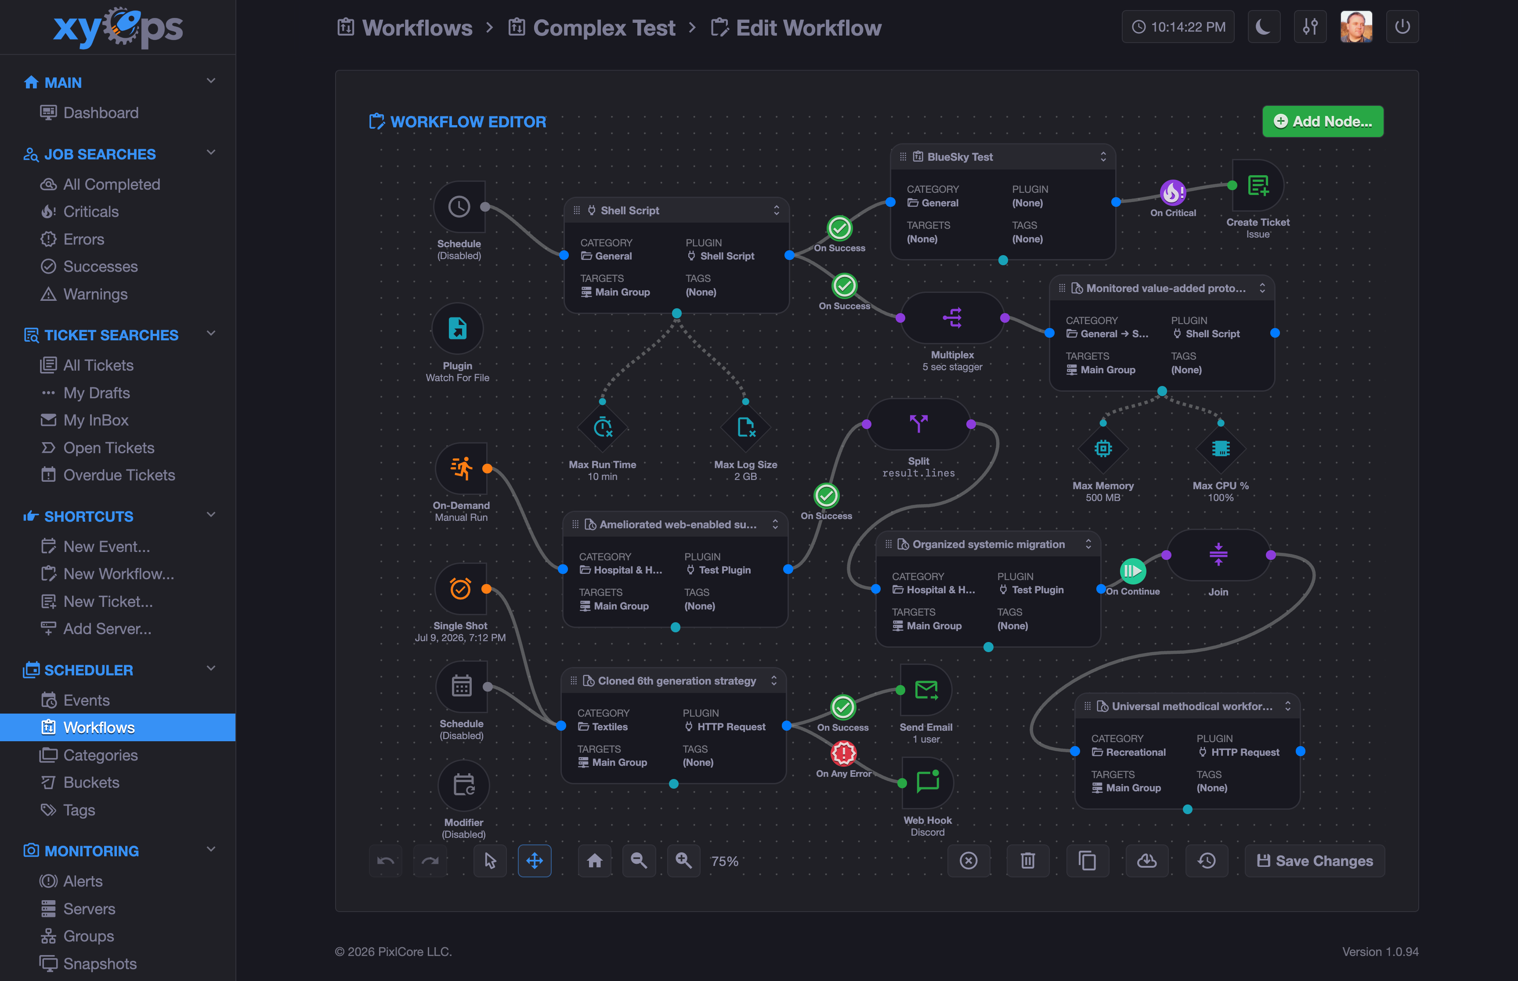Select the Join controller node

[1218, 555]
